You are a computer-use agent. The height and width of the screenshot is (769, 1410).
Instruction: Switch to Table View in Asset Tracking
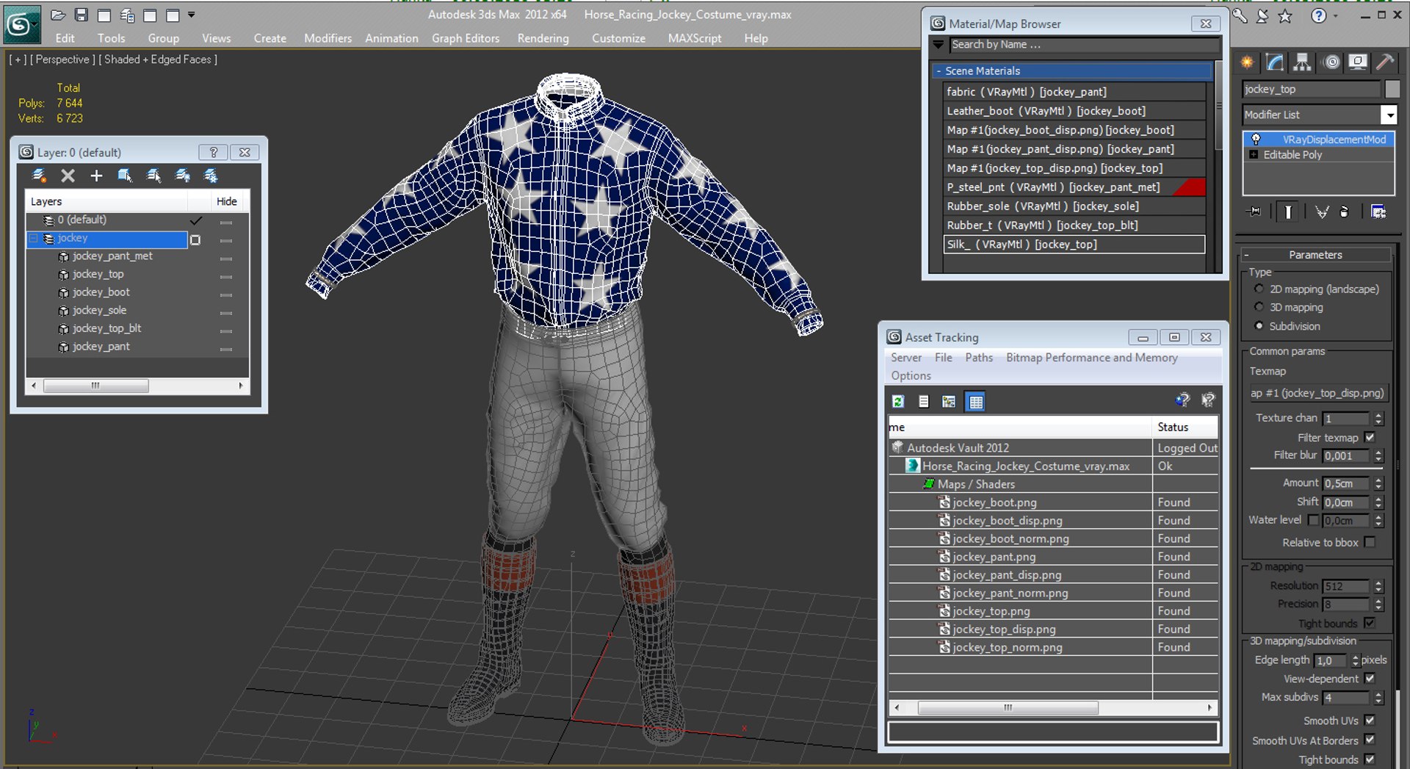click(x=975, y=401)
